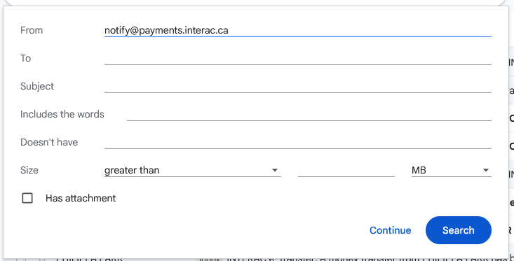
Task: Click the From field containing notify@payments.interac.ca
Action: (x=297, y=30)
